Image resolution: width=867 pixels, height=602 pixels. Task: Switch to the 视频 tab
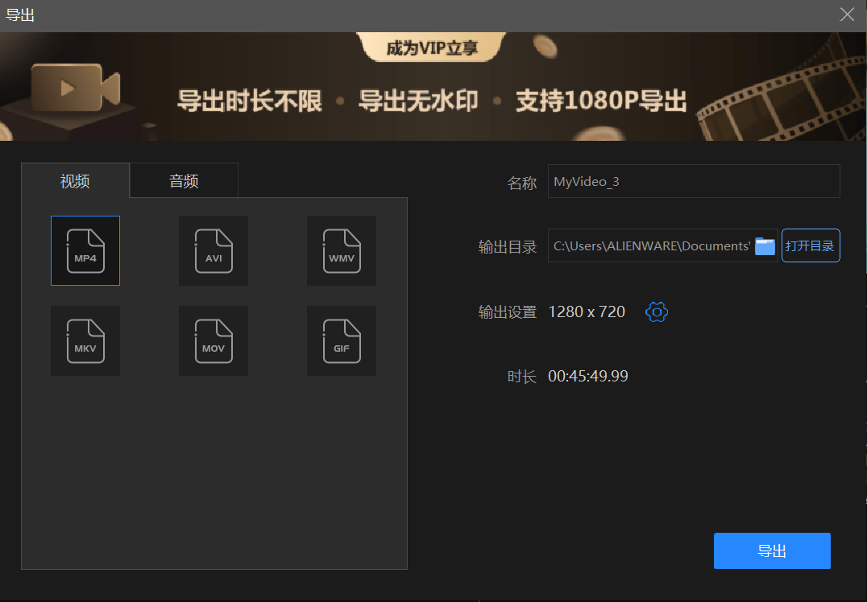click(75, 180)
